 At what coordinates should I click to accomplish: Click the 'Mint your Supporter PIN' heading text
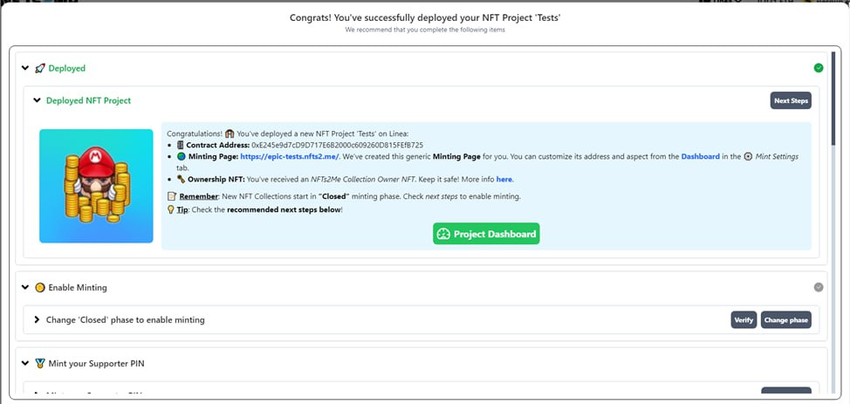97,363
